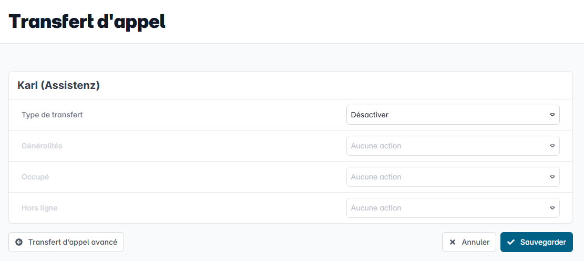Open the Hors ligne Aucune action dropdown
Viewport: 584px width, 261px height.
[453, 208]
